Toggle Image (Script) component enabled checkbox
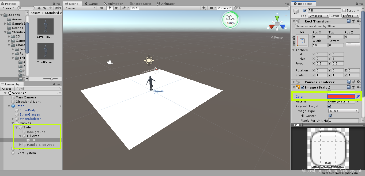This screenshot has height=176, width=365. (x=302, y=87)
